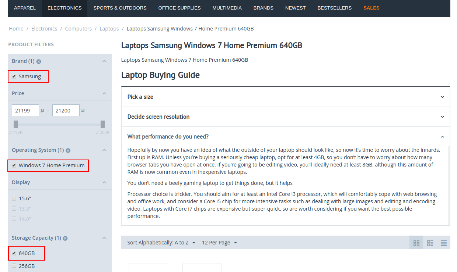Clear the Brand filter with its x icon

pyautogui.click(x=39, y=61)
